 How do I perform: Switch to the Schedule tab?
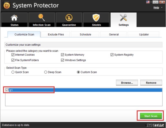click(85, 34)
